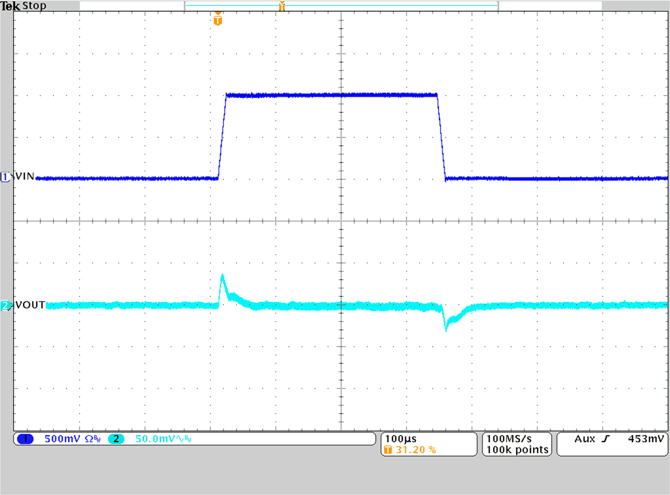Image resolution: width=670 pixels, height=495 pixels.
Task: Click the orange trigger position T marker
Action: point(218,20)
